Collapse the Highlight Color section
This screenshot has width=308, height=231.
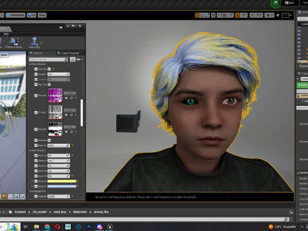pyautogui.click(x=30, y=191)
